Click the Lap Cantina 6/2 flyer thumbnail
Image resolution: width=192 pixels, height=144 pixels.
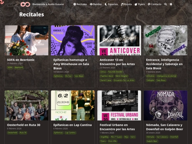73,106
